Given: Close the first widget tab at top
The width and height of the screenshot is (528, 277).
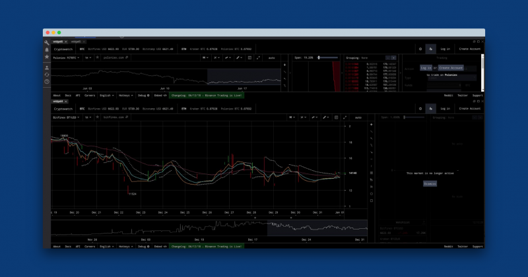Looking at the screenshot, I should coord(65,42).
